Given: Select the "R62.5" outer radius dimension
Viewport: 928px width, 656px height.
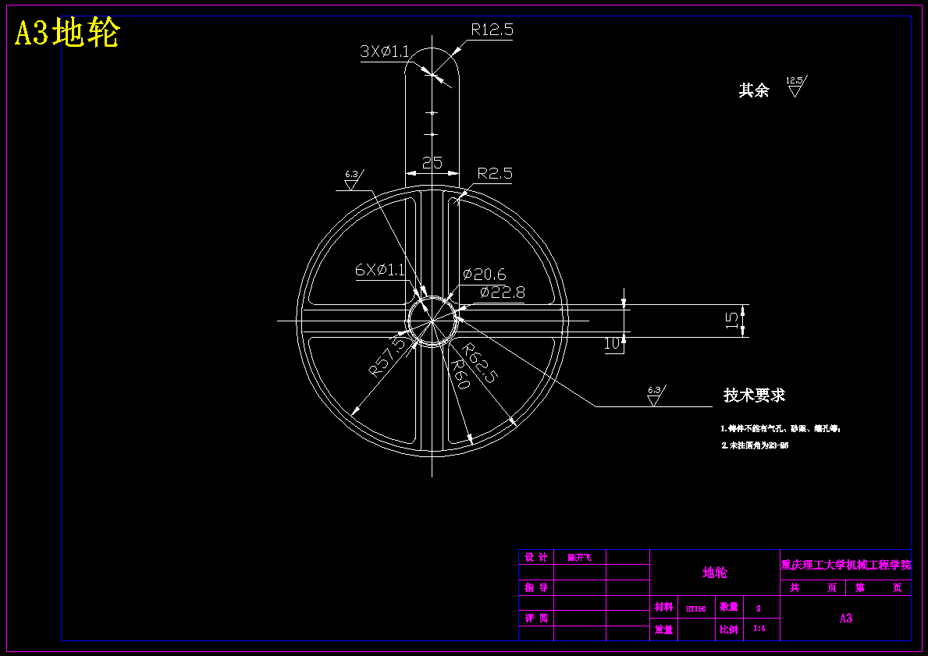Looking at the screenshot, I should pos(479,363).
